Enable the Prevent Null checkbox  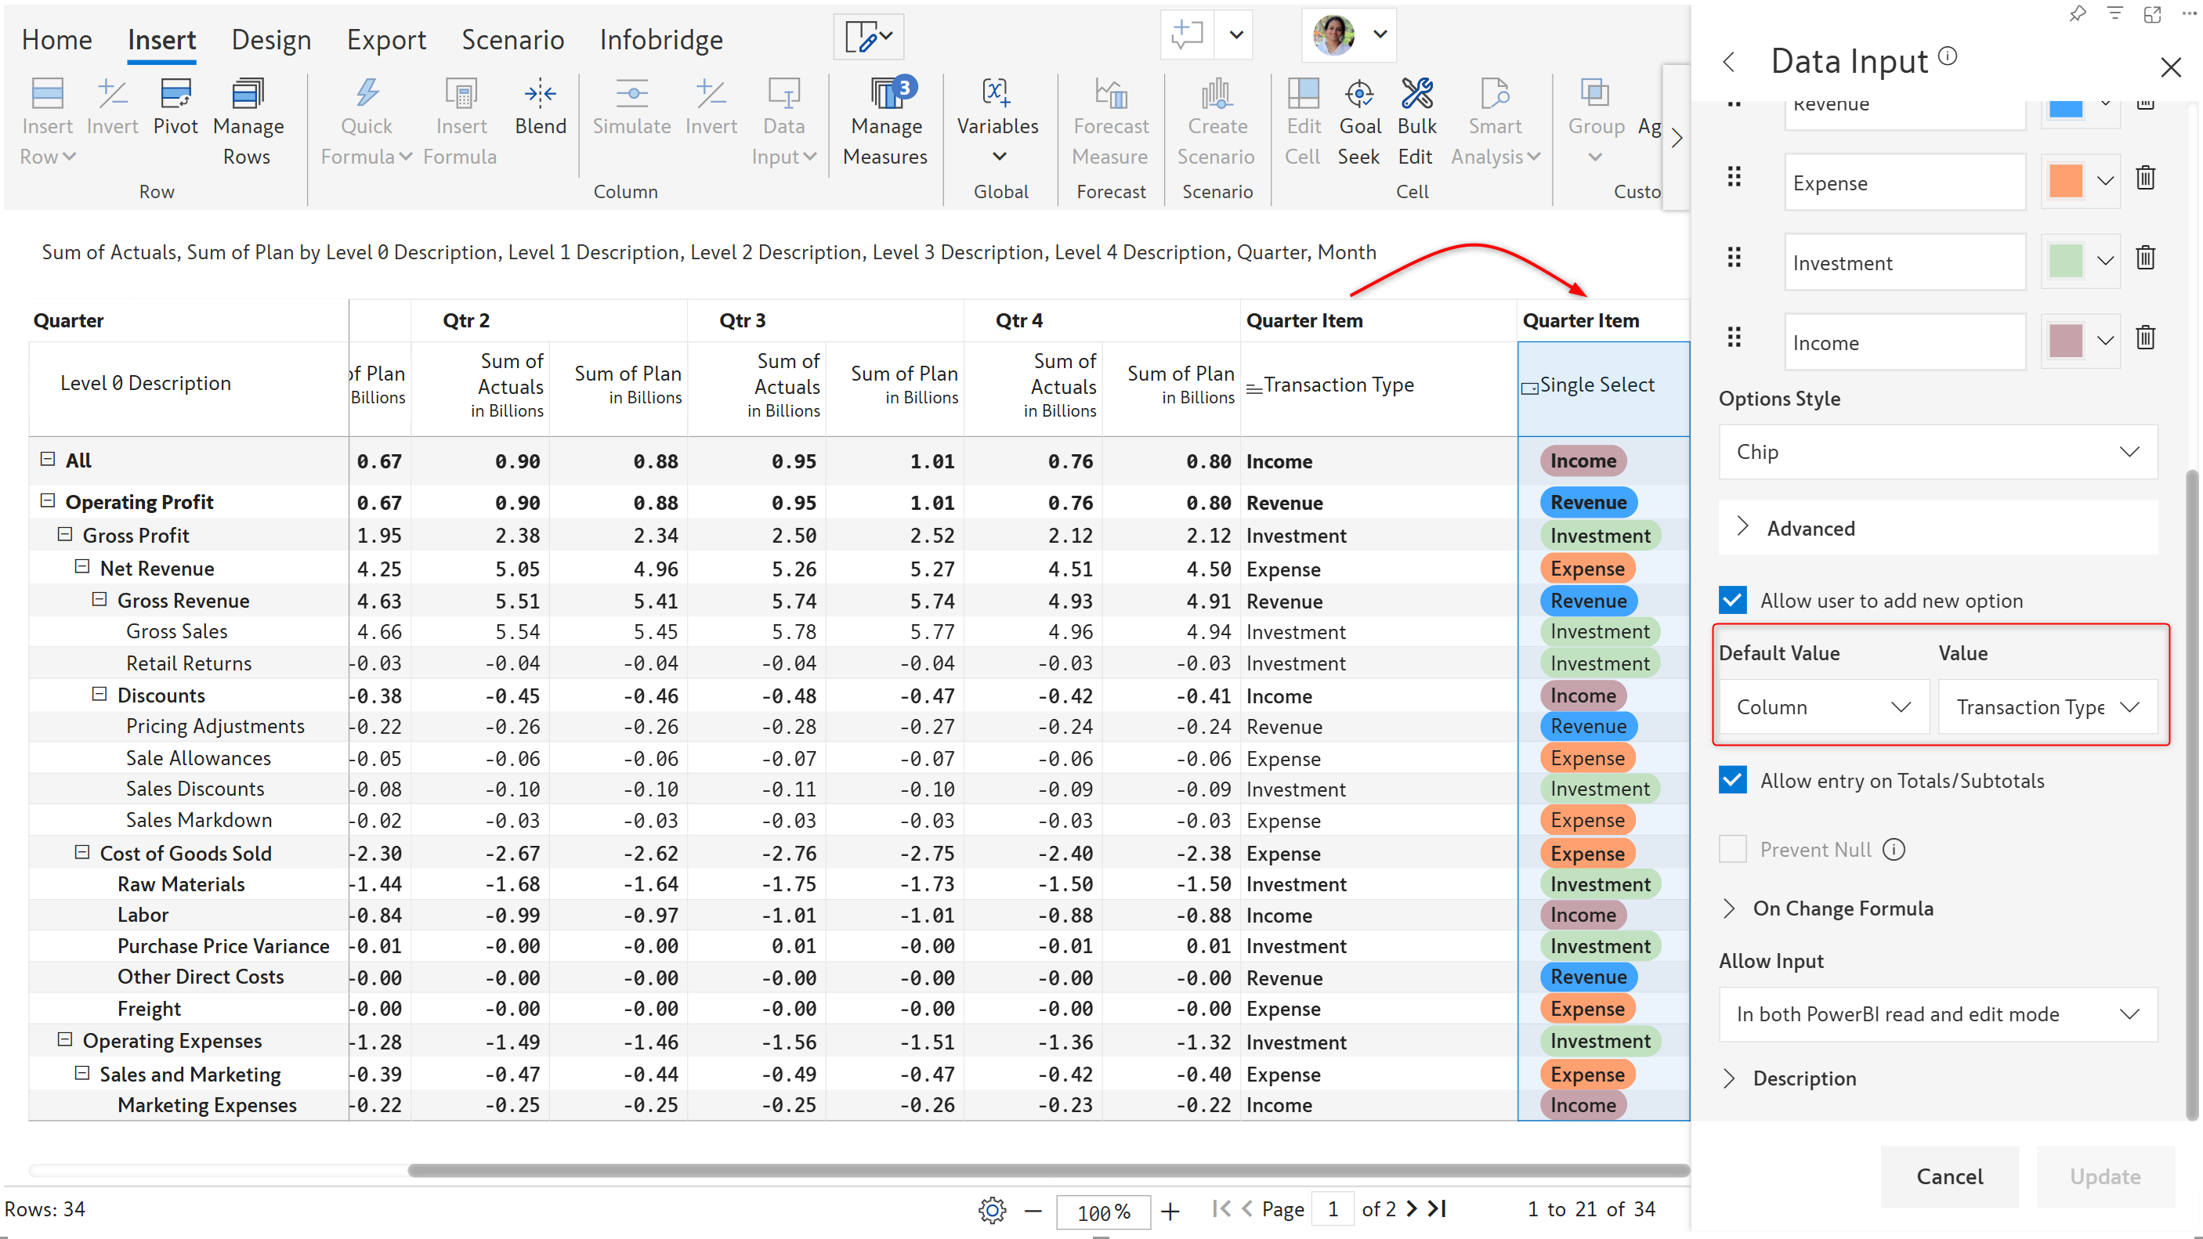pos(1733,849)
